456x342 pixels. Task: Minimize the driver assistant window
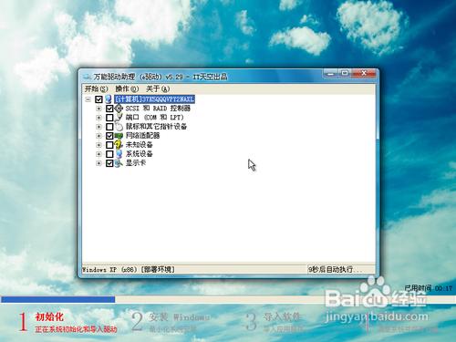click(331, 73)
